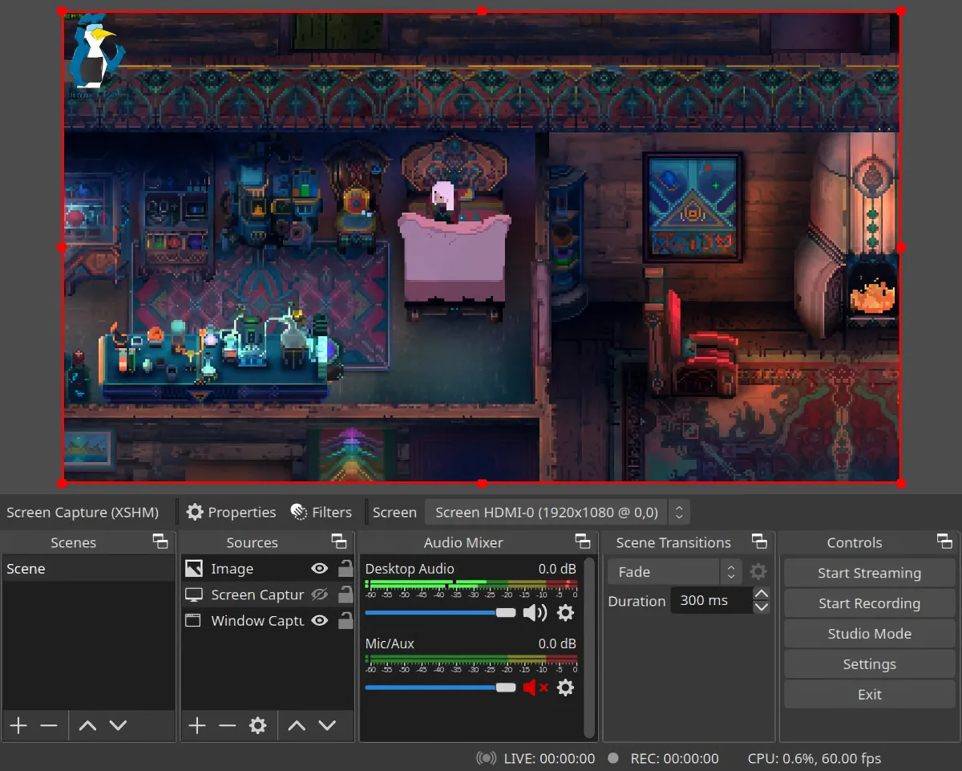Viewport: 962px width, 771px height.
Task: Open Studio Mode
Action: pyautogui.click(x=869, y=634)
